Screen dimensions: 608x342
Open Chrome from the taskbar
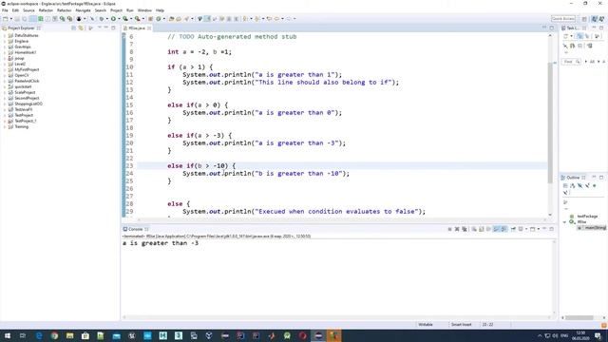tap(54, 335)
